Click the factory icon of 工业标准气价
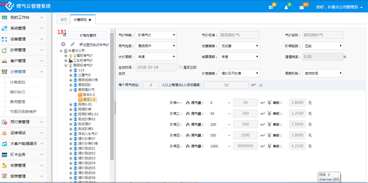This screenshot has width=368, height=183. click(70, 61)
